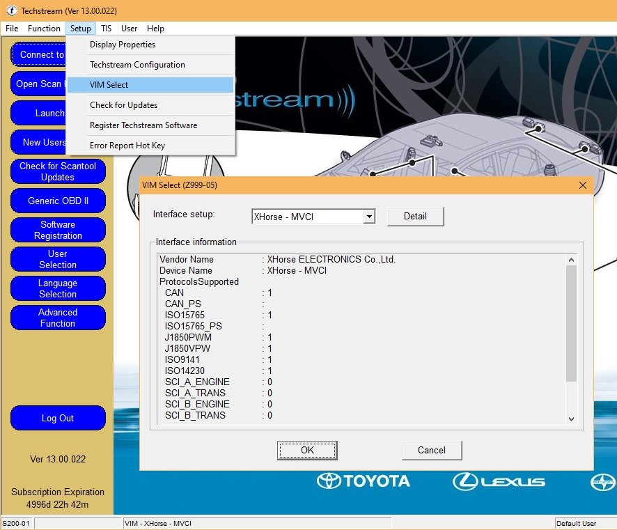The height and width of the screenshot is (530, 617).
Task: Click Default User in status bar
Action: [576, 523]
